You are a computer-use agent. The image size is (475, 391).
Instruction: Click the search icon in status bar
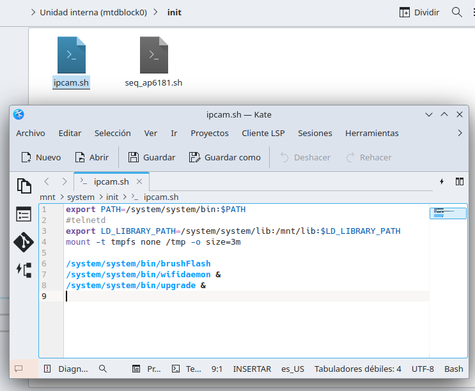(103, 369)
